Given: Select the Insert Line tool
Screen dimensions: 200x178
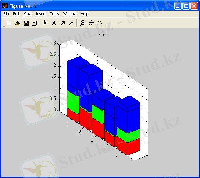Looking at the screenshot, I should tap(71, 23).
